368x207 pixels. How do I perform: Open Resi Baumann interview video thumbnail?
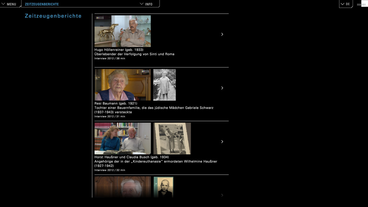pyautogui.click(x=123, y=85)
